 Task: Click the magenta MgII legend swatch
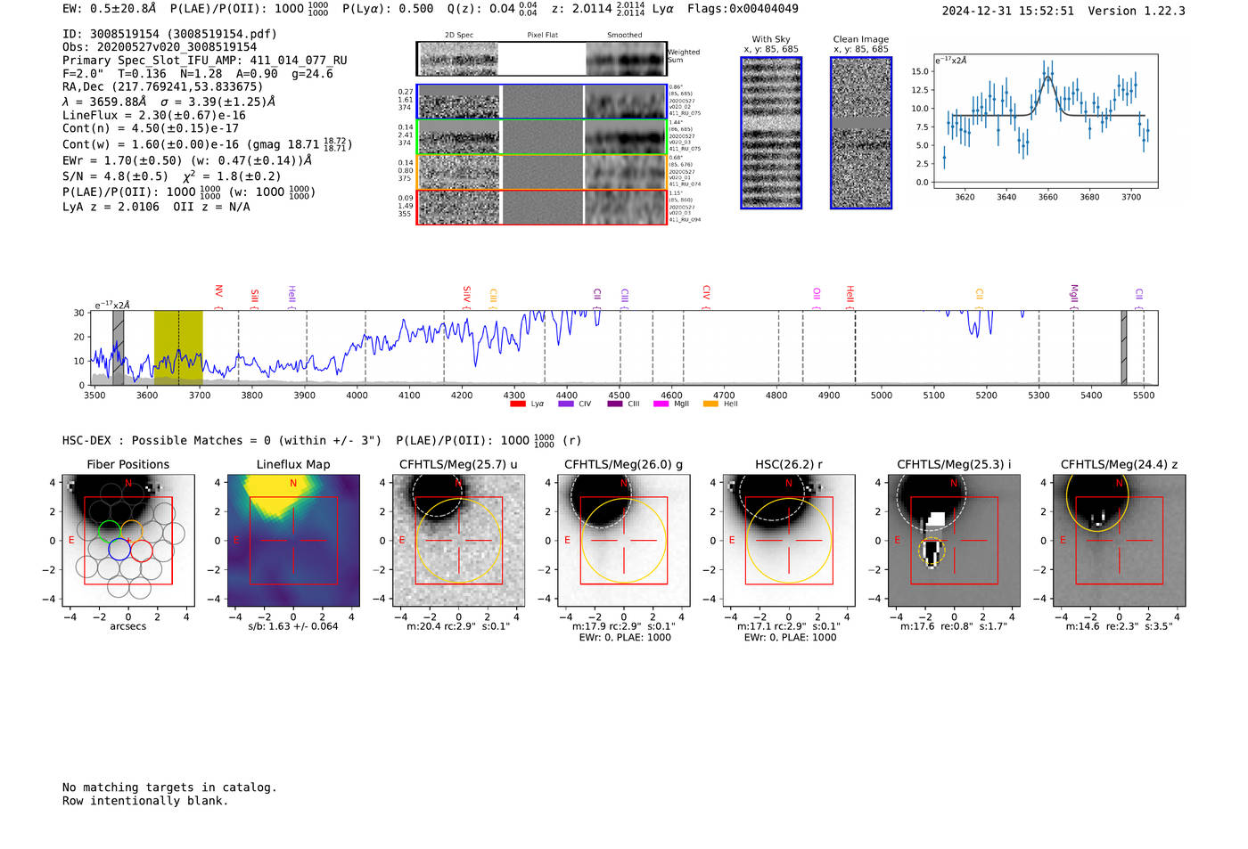661,404
